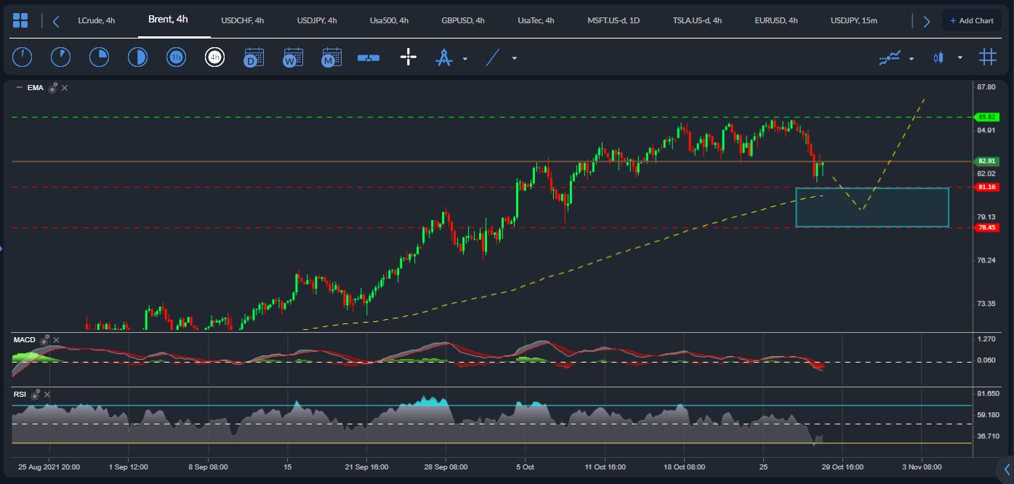Collapse the EMA indicator with minus button
Viewport: 1014px width, 484px height.
(19, 88)
